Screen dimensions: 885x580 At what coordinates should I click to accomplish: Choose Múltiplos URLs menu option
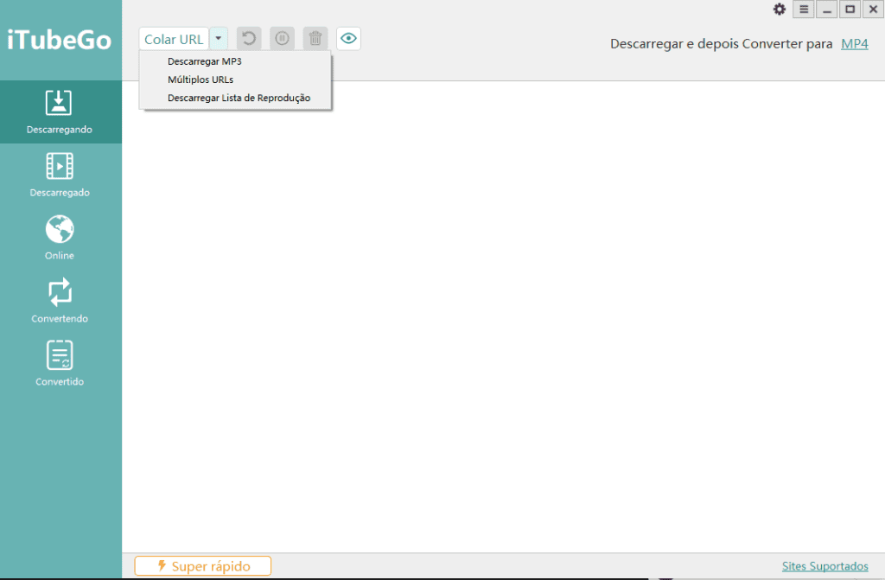coord(201,80)
